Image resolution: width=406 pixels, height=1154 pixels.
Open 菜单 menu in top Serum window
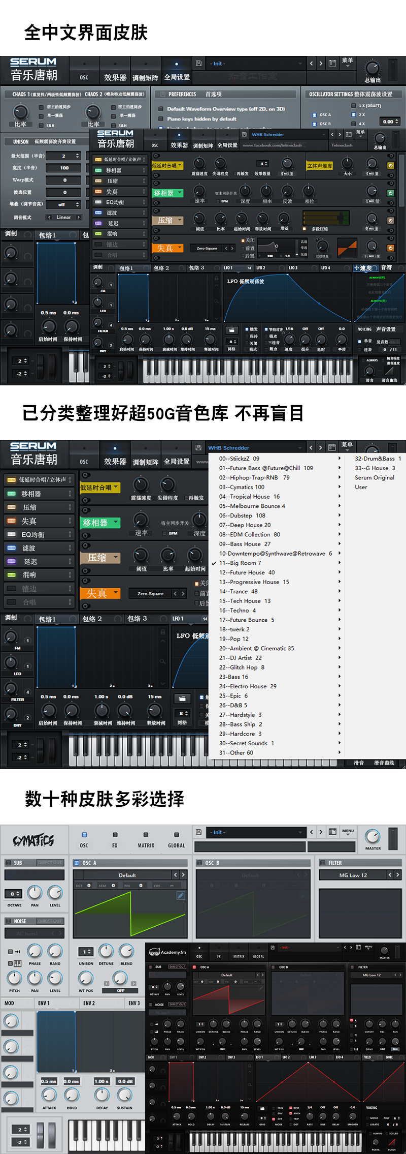(x=348, y=63)
